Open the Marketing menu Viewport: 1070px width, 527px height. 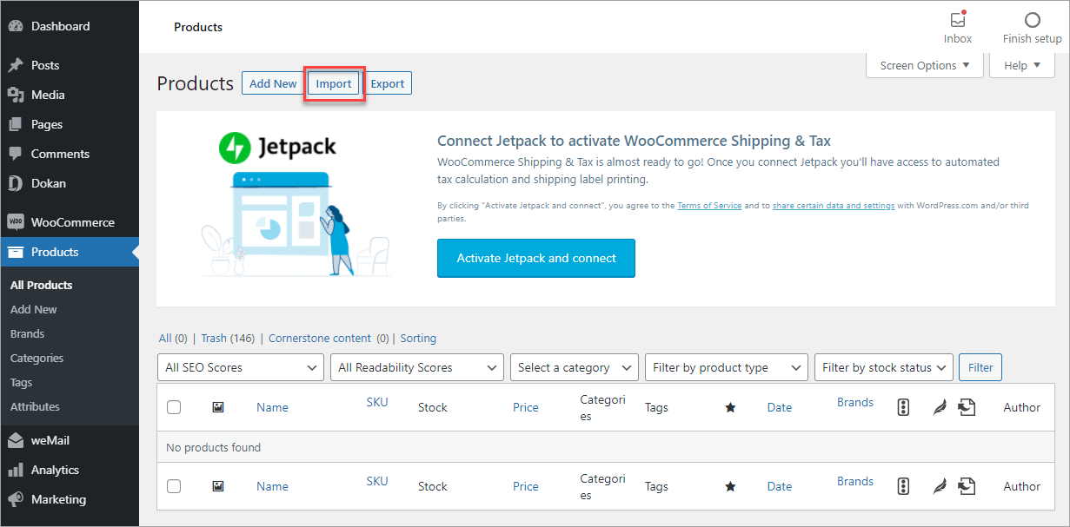pyautogui.click(x=70, y=499)
